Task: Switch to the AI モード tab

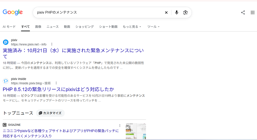Action: click(x=9, y=26)
